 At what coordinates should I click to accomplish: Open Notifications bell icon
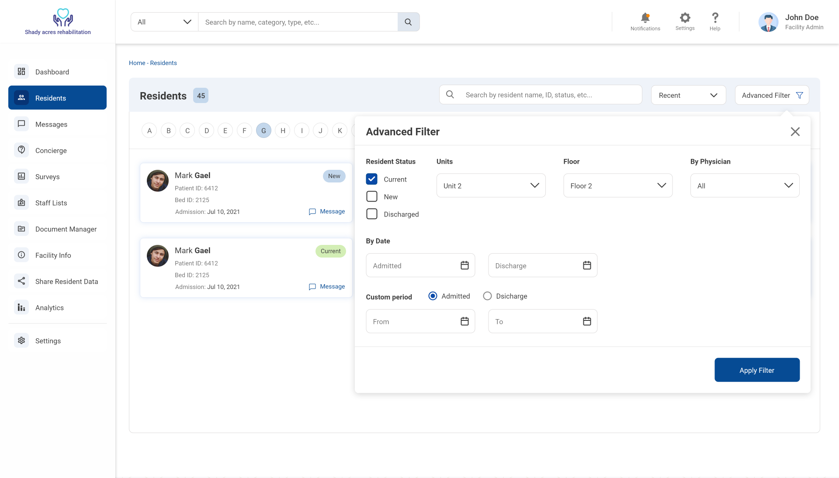645,18
